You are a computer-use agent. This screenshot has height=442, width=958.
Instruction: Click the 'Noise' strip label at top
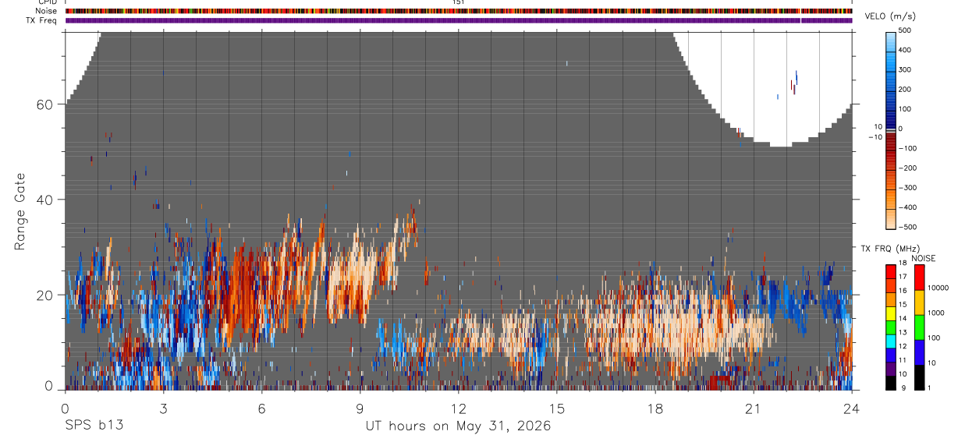45,11
